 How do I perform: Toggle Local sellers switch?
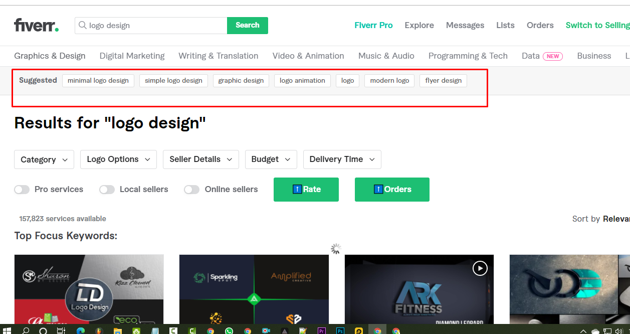[107, 190]
